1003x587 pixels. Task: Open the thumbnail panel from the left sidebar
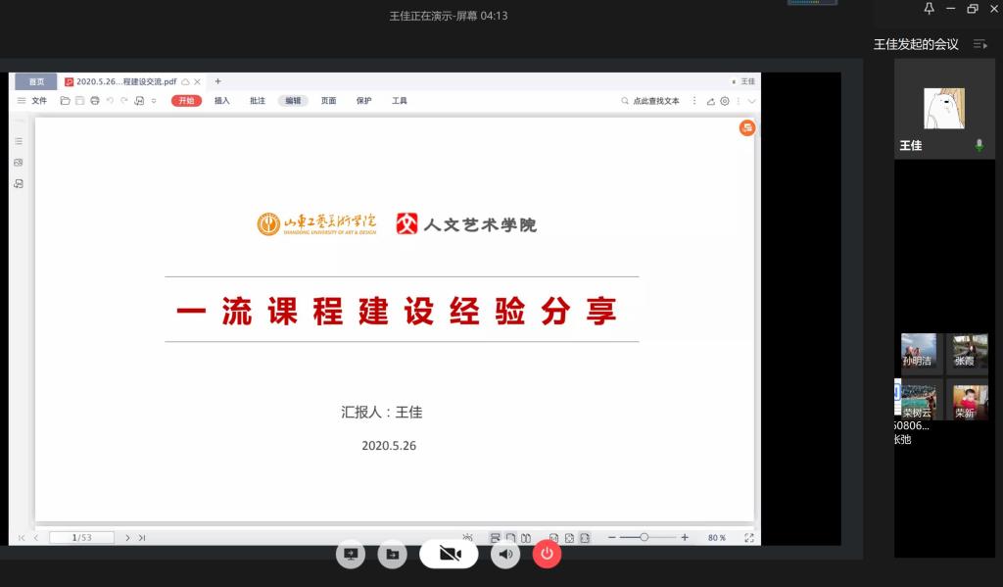(x=19, y=163)
